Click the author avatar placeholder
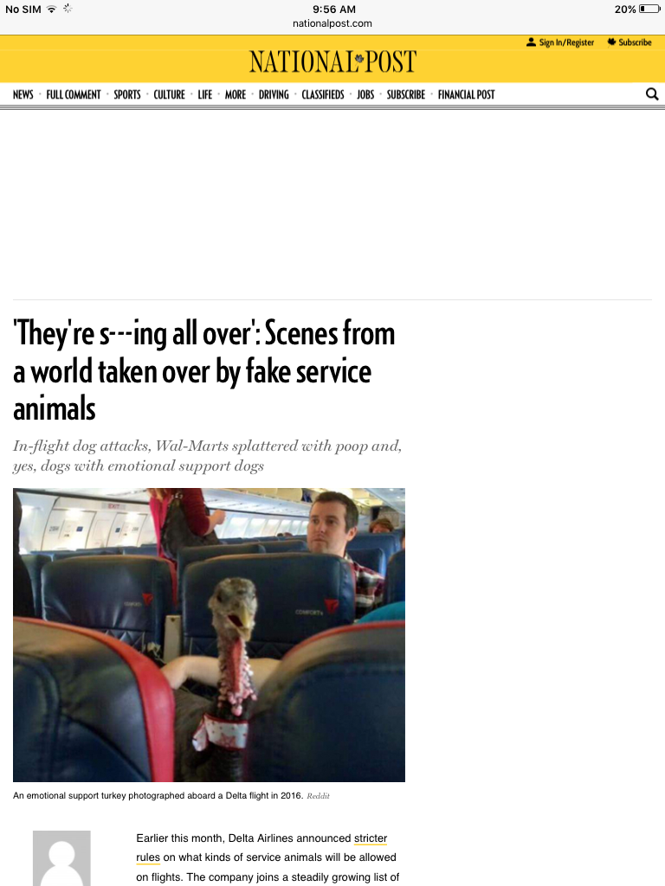Image resolution: width=665 pixels, height=886 pixels. pos(61,857)
